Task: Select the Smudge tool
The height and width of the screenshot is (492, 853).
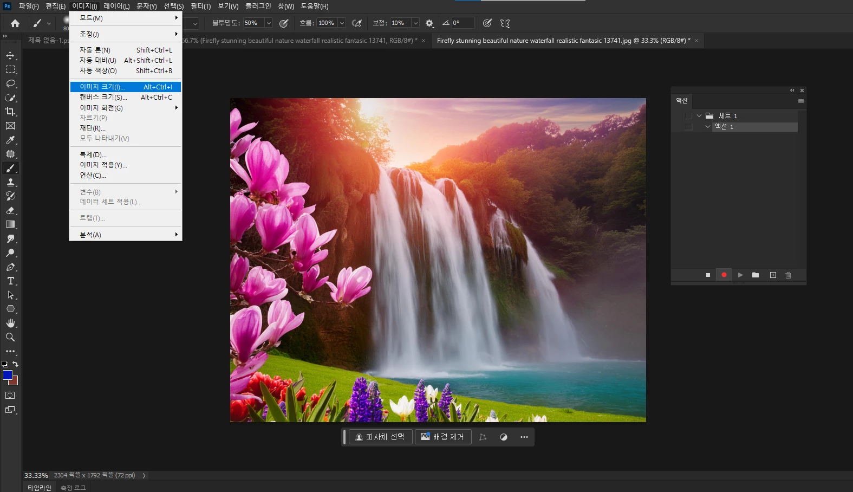Action: pos(10,238)
